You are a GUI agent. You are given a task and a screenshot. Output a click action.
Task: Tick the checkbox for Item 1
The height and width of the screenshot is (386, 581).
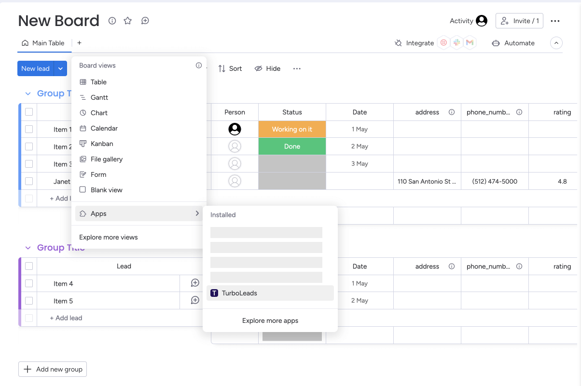pos(29,129)
